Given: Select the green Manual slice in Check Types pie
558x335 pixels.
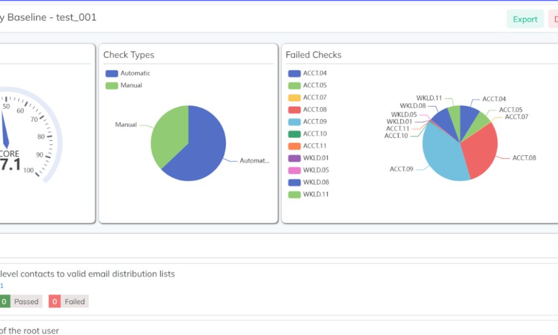Looking at the screenshot, I should pos(167,131).
